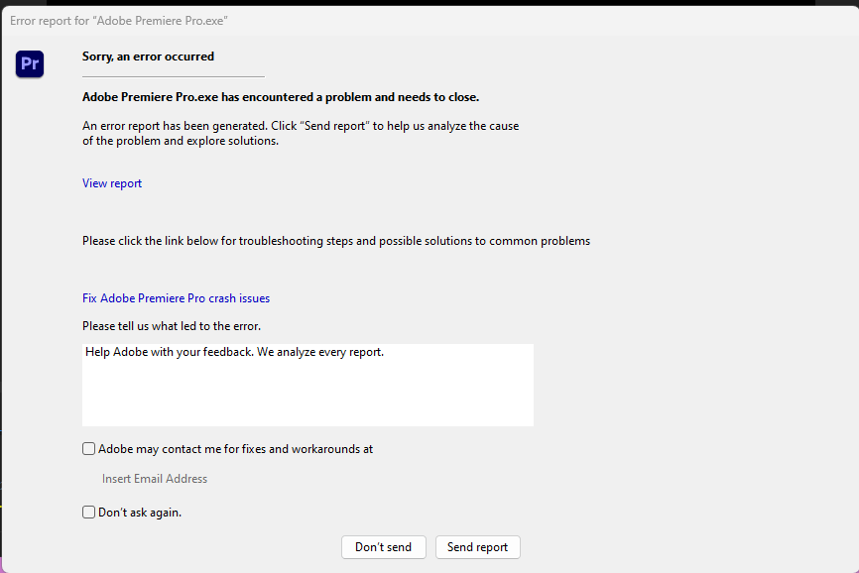The image size is (859, 573).
Task: Click the Send report button
Action: (x=477, y=547)
